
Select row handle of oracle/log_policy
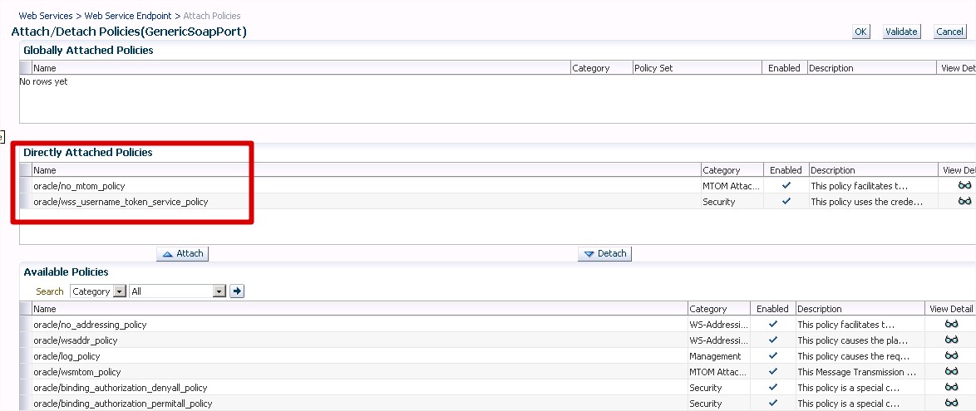point(25,356)
